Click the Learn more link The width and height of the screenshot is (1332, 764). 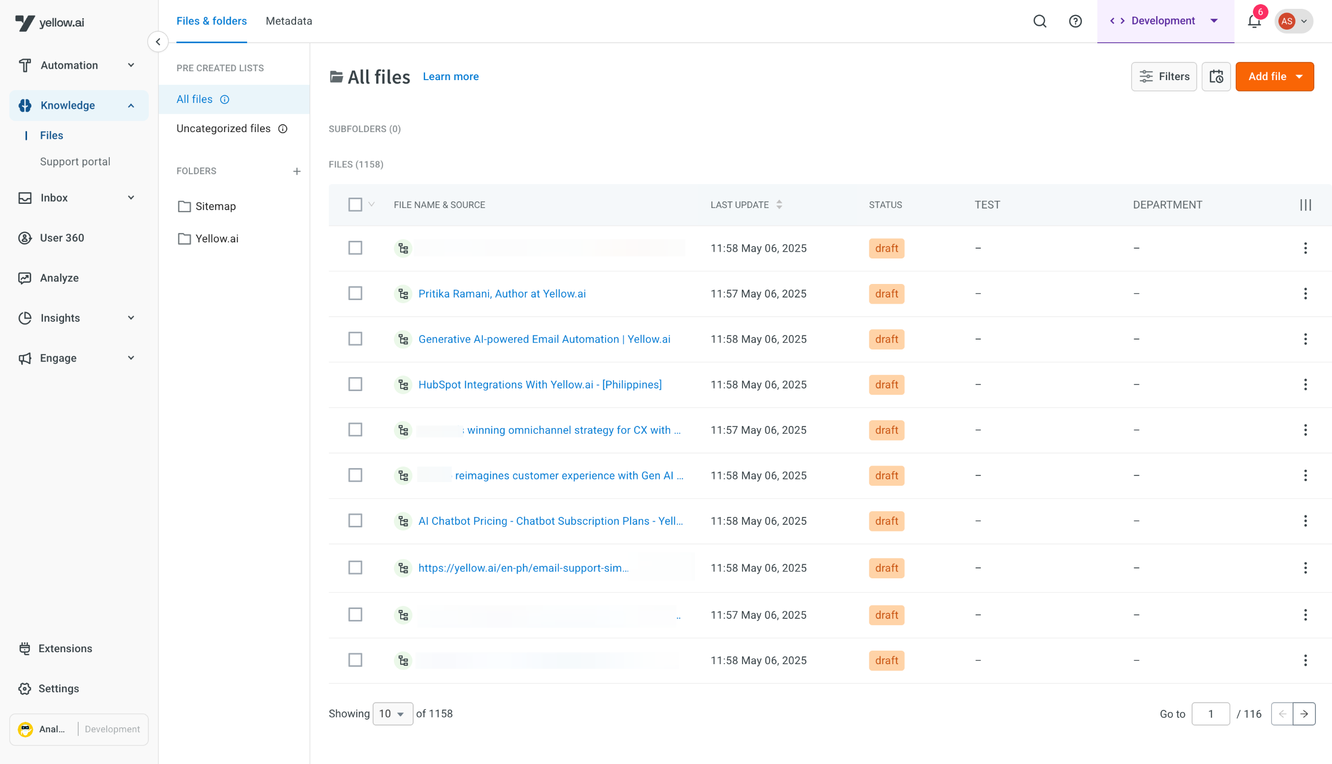click(450, 76)
